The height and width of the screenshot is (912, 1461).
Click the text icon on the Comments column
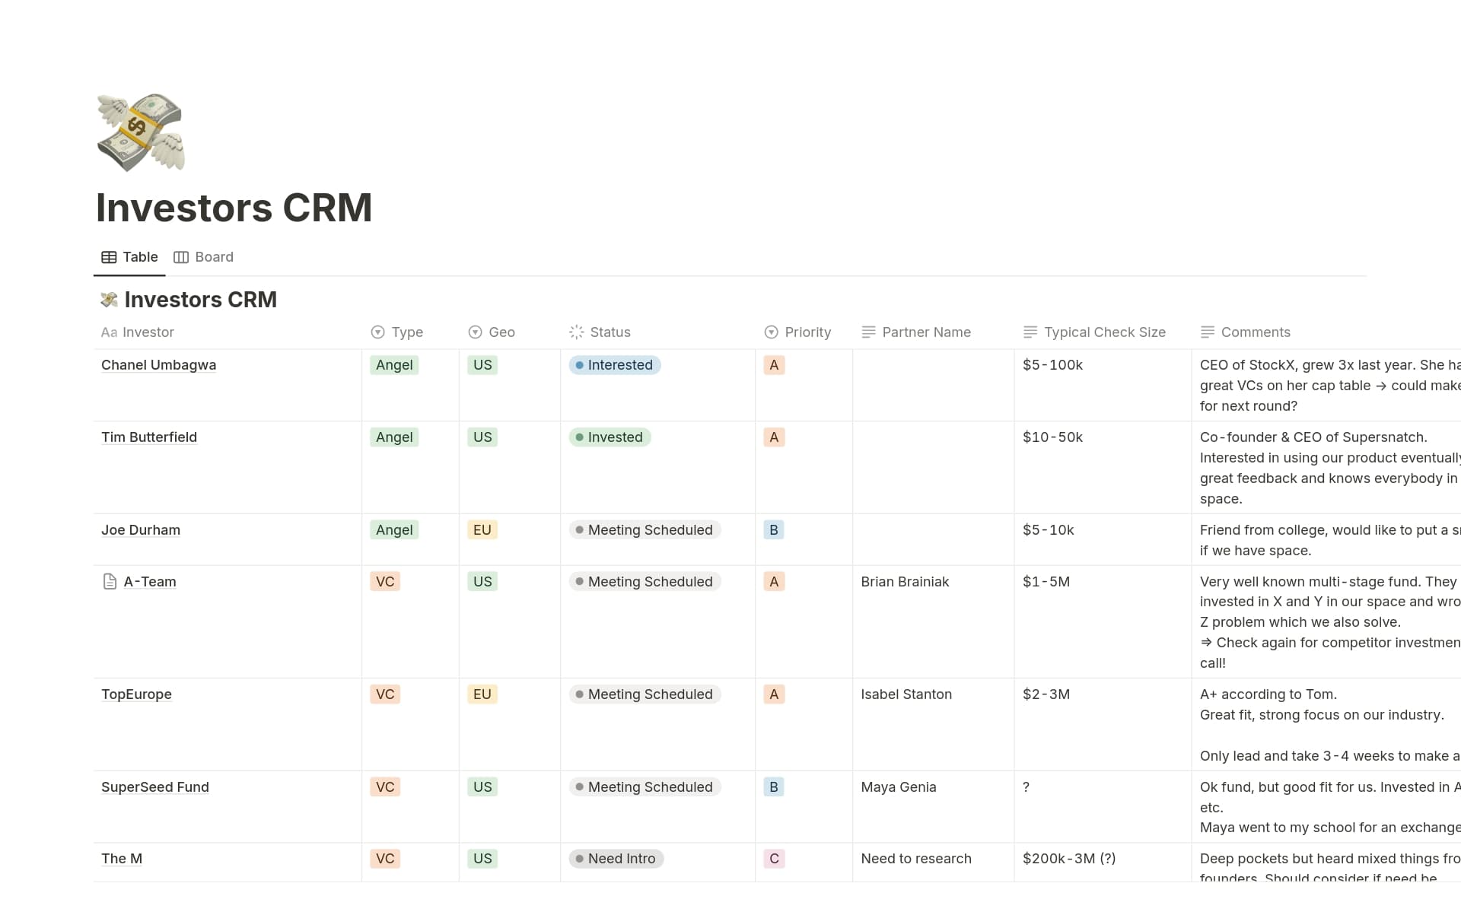click(x=1207, y=332)
